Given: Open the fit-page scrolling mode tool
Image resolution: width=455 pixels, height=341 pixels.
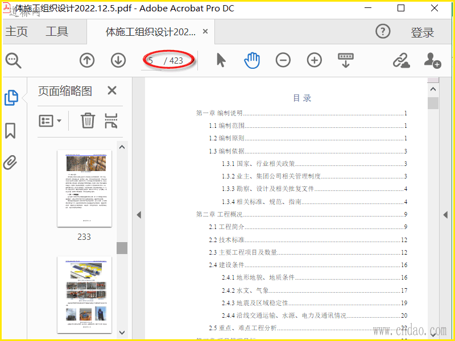Looking at the screenshot, I should pos(346,60).
